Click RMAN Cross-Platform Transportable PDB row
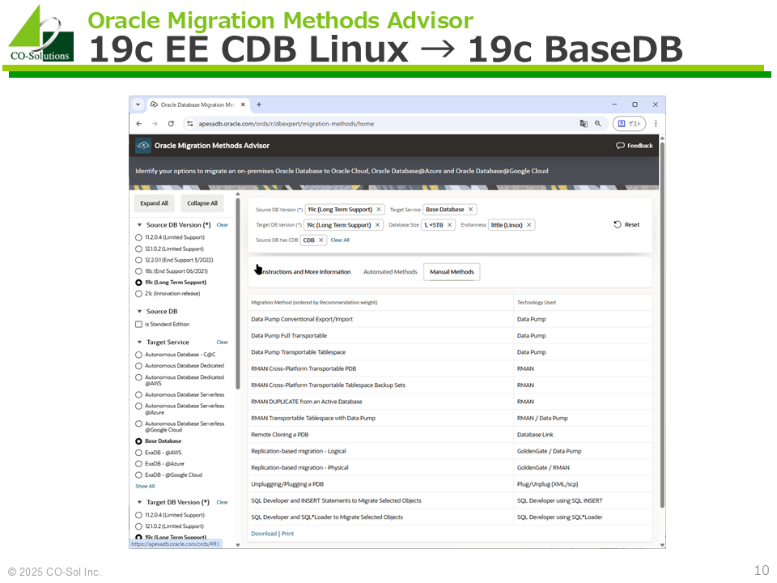 [x=450, y=369]
